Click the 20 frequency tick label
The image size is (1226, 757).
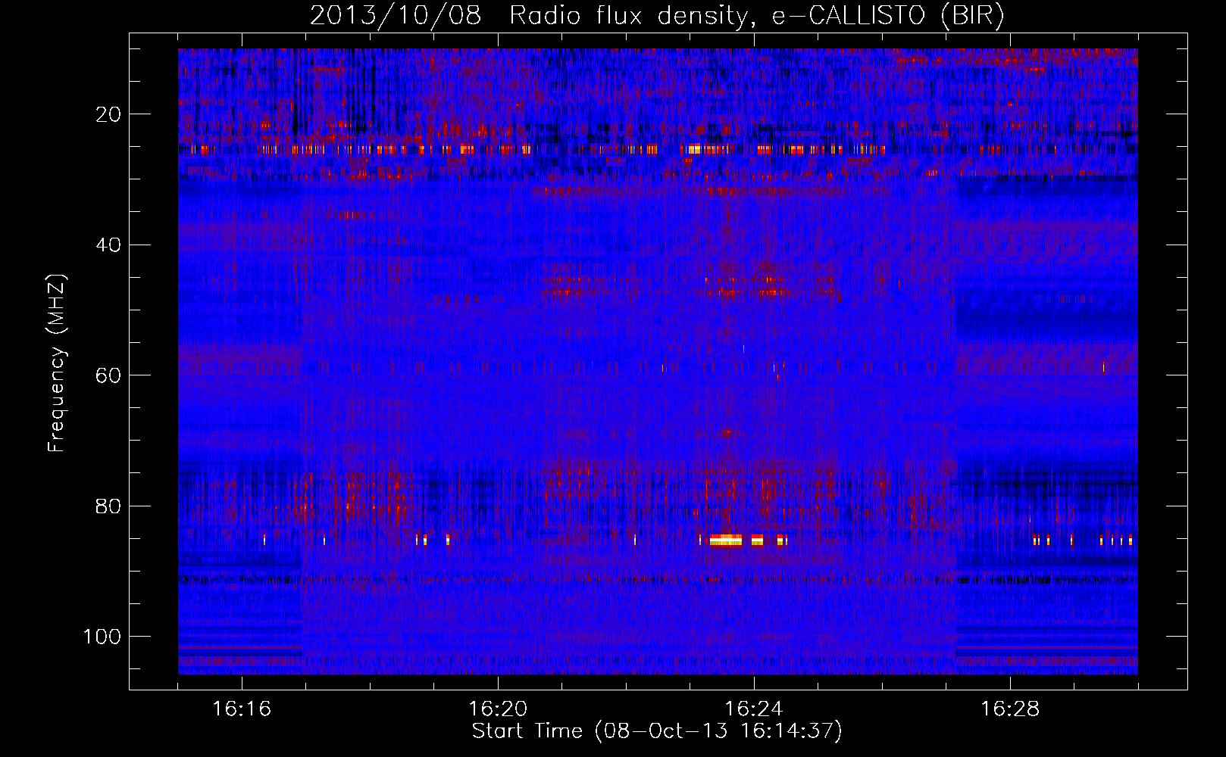pyautogui.click(x=108, y=114)
